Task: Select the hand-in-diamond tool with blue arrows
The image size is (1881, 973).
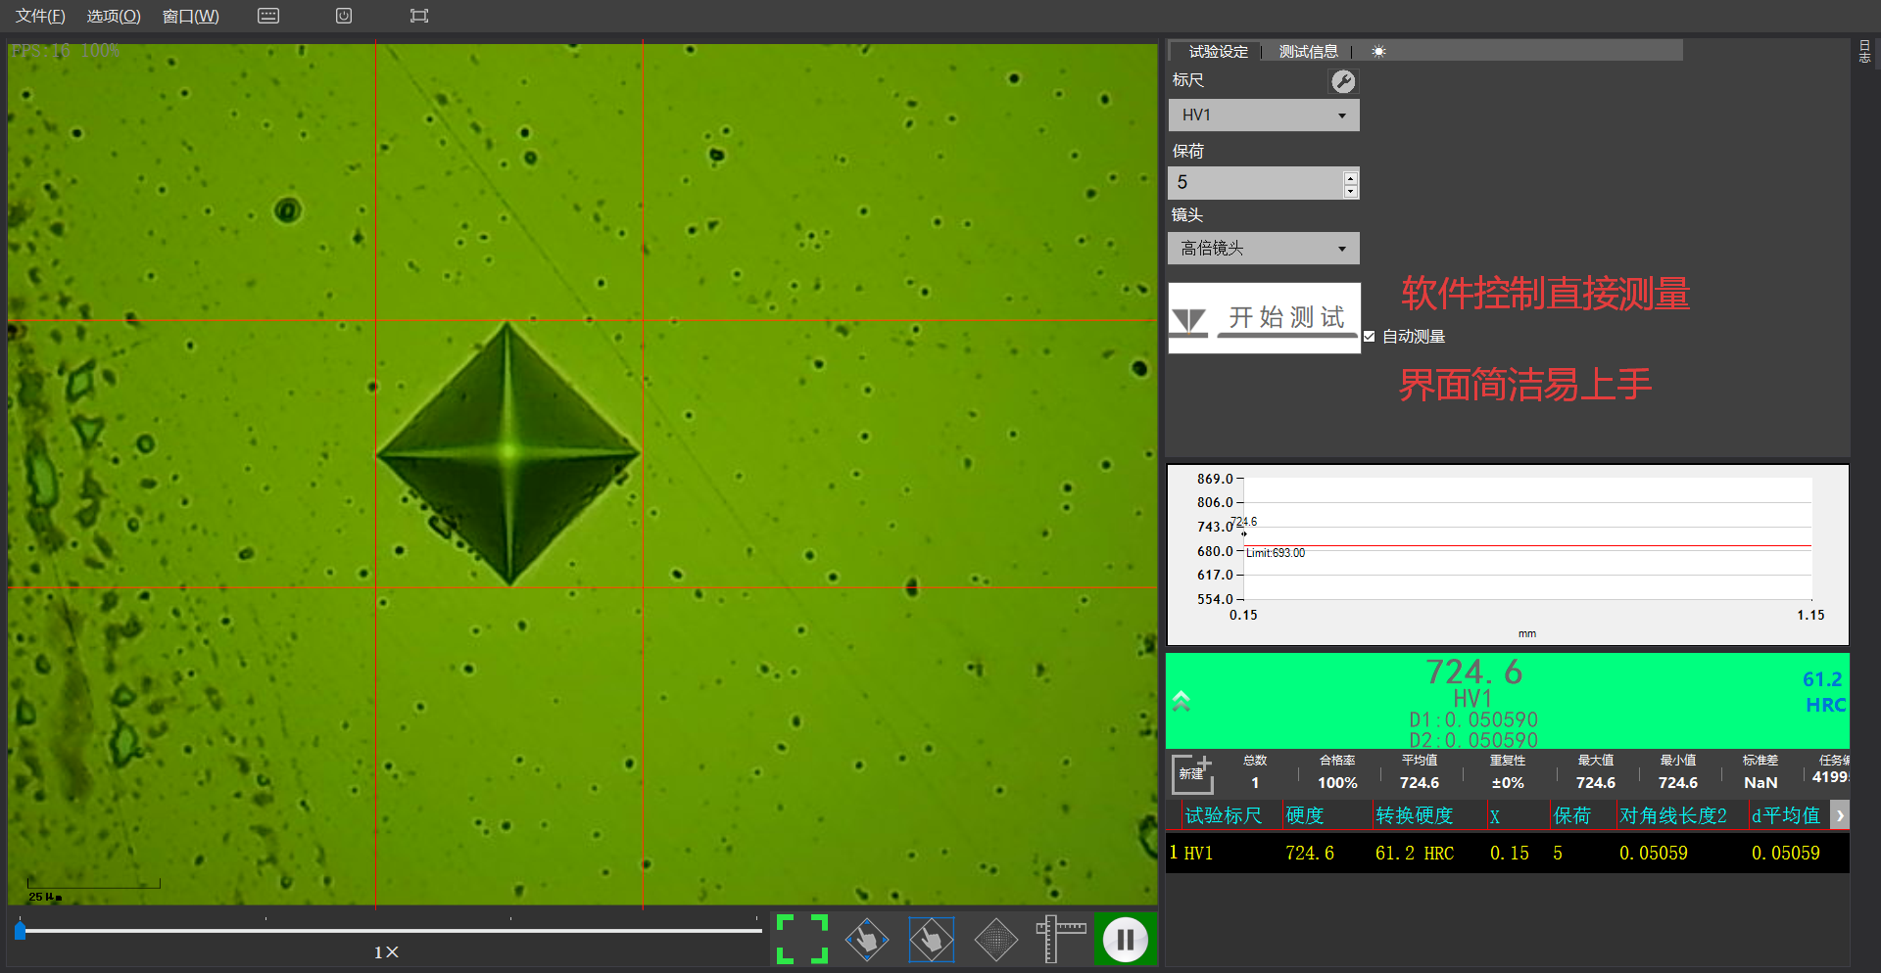Action: tap(867, 940)
